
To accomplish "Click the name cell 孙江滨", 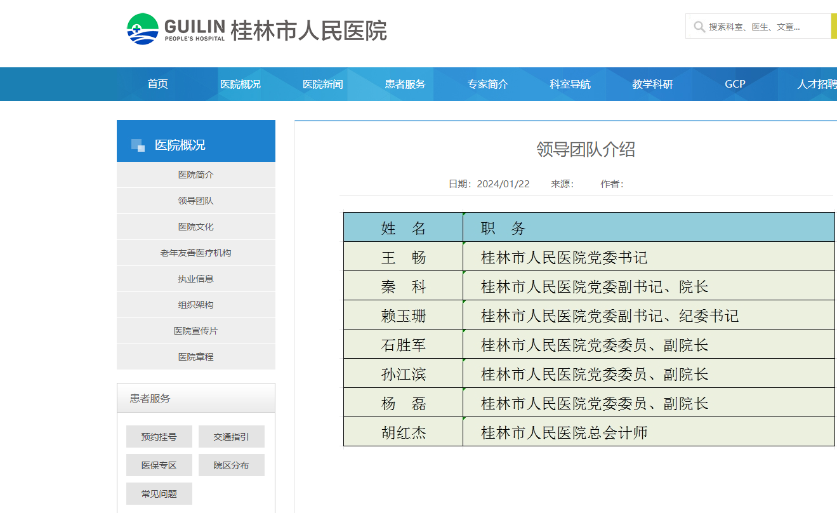I will (x=404, y=373).
